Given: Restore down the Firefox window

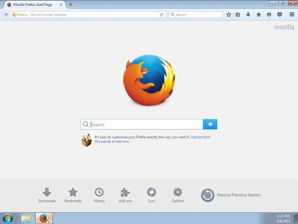Looking at the screenshot, I should click(283, 3).
